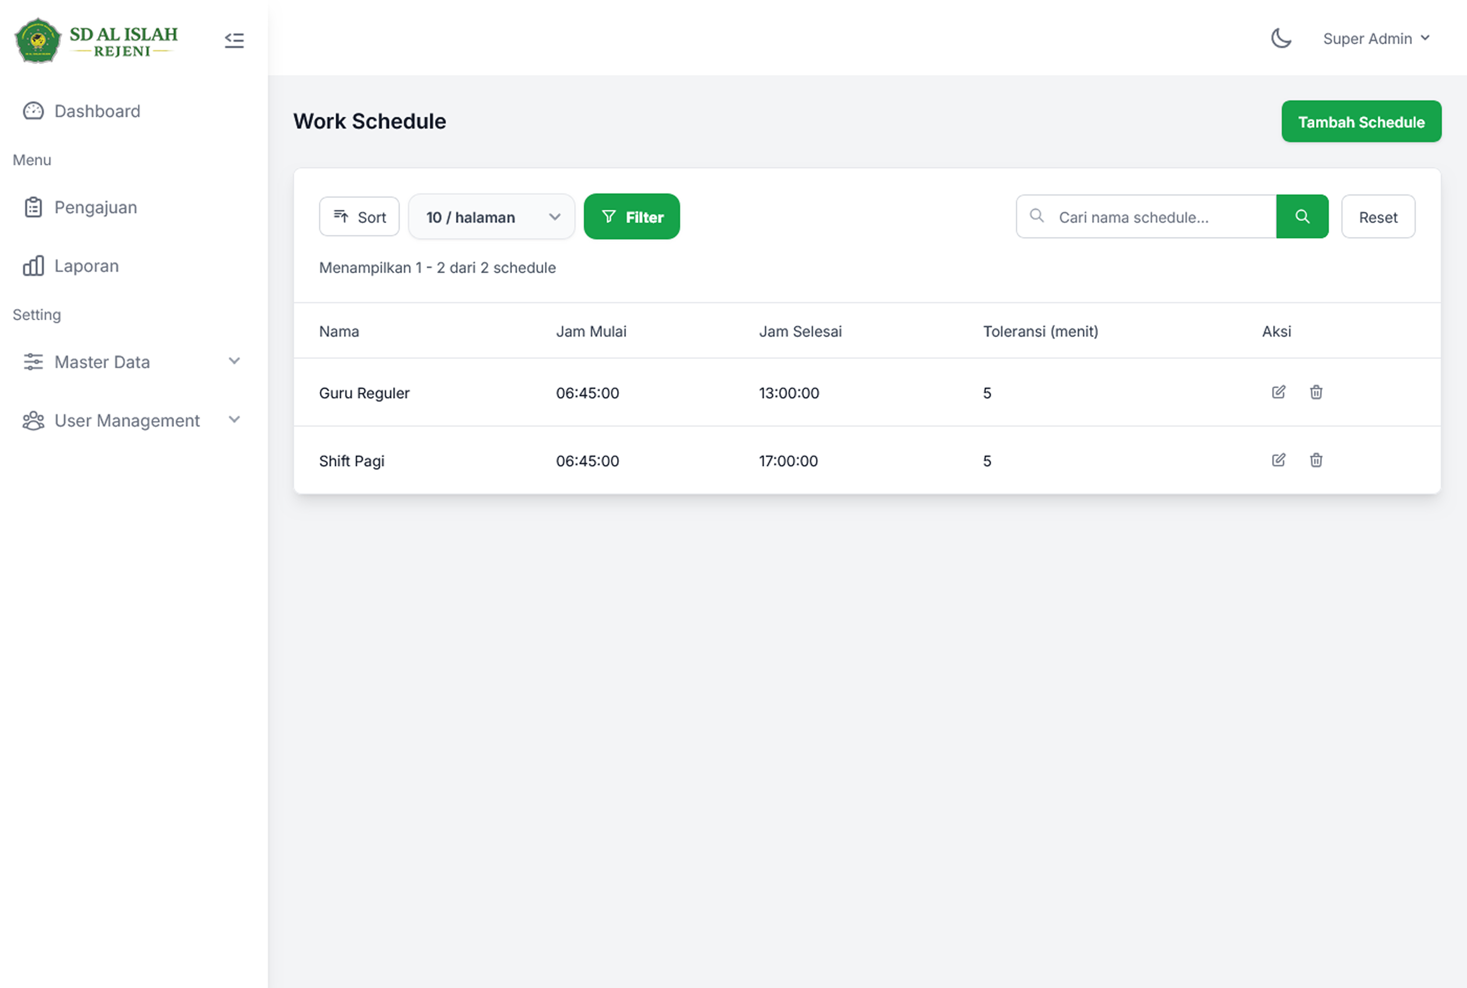Click the Toleransi (menit) column header
The image size is (1467, 988).
(1041, 332)
